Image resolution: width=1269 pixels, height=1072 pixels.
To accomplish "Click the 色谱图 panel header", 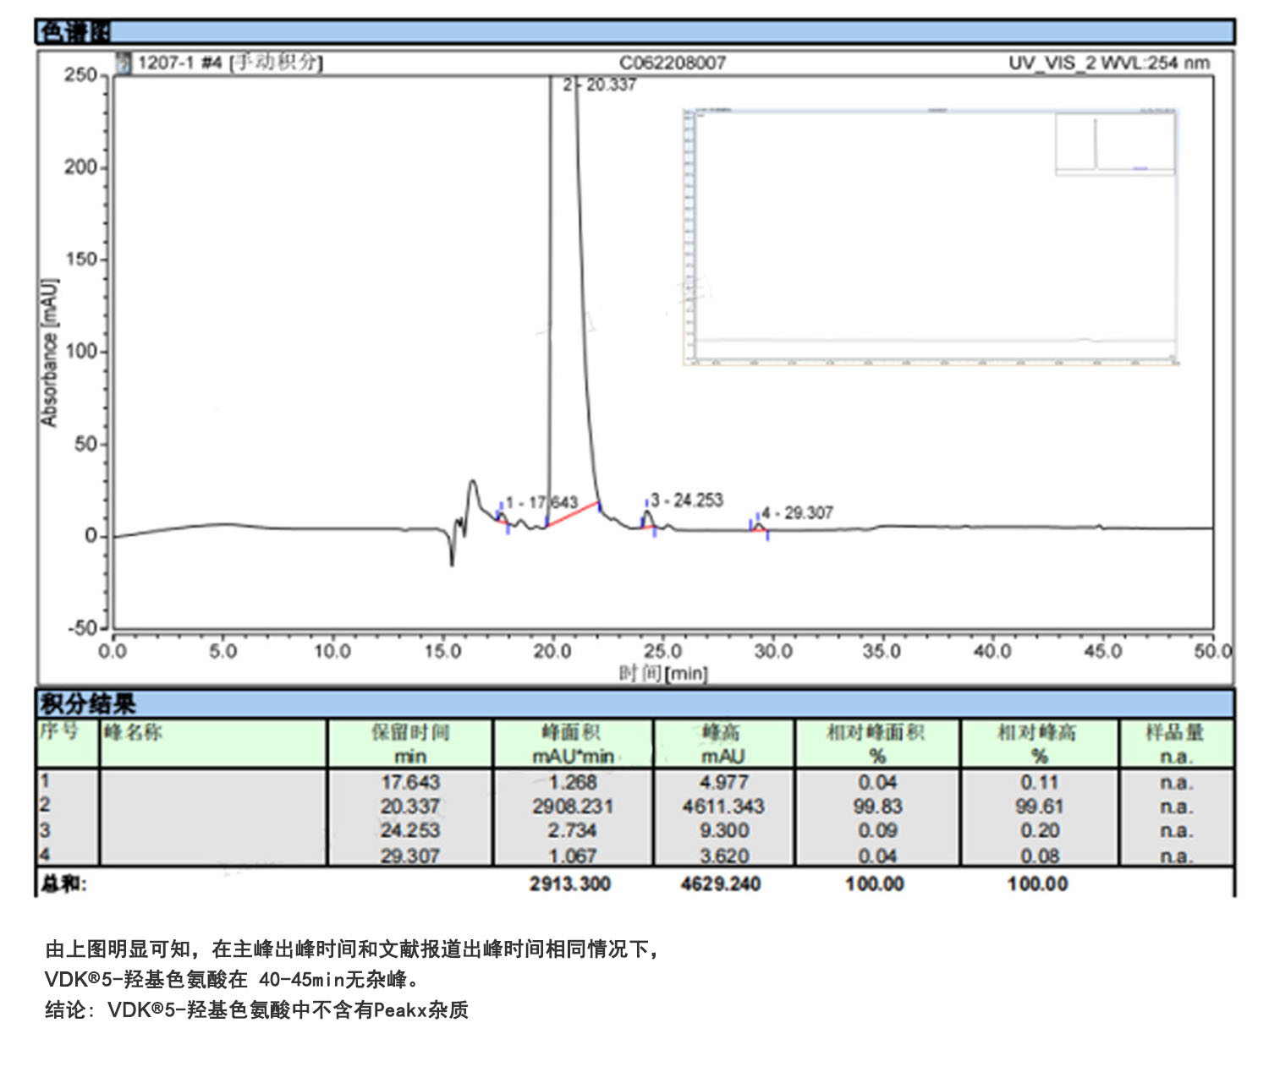I will tap(74, 33).
